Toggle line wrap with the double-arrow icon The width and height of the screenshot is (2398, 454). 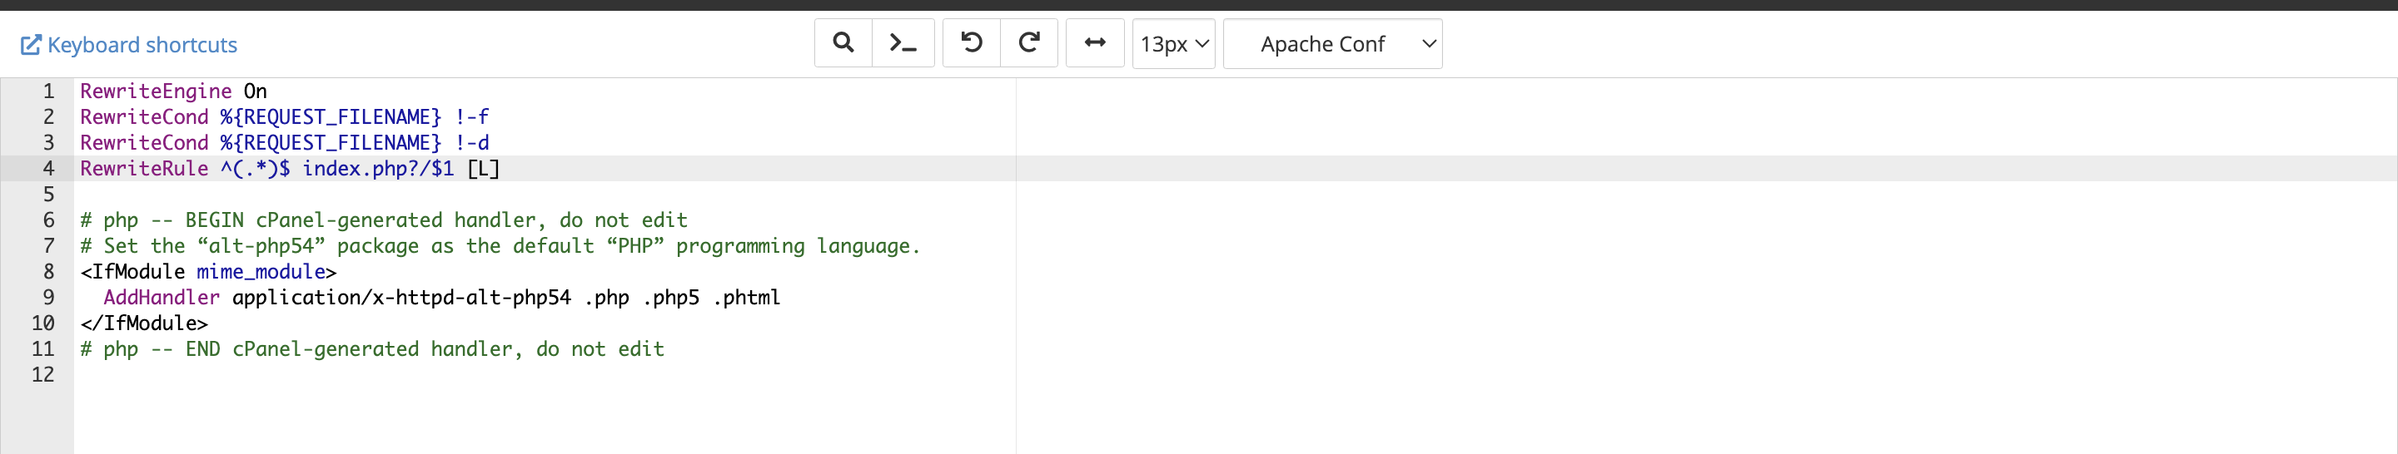pyautogui.click(x=1095, y=44)
